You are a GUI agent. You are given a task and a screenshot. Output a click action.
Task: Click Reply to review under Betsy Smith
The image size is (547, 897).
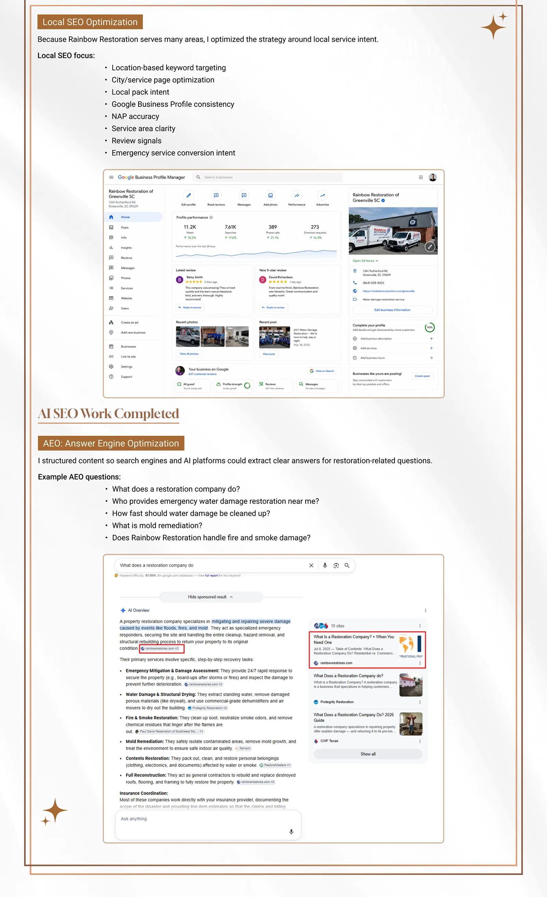click(189, 307)
